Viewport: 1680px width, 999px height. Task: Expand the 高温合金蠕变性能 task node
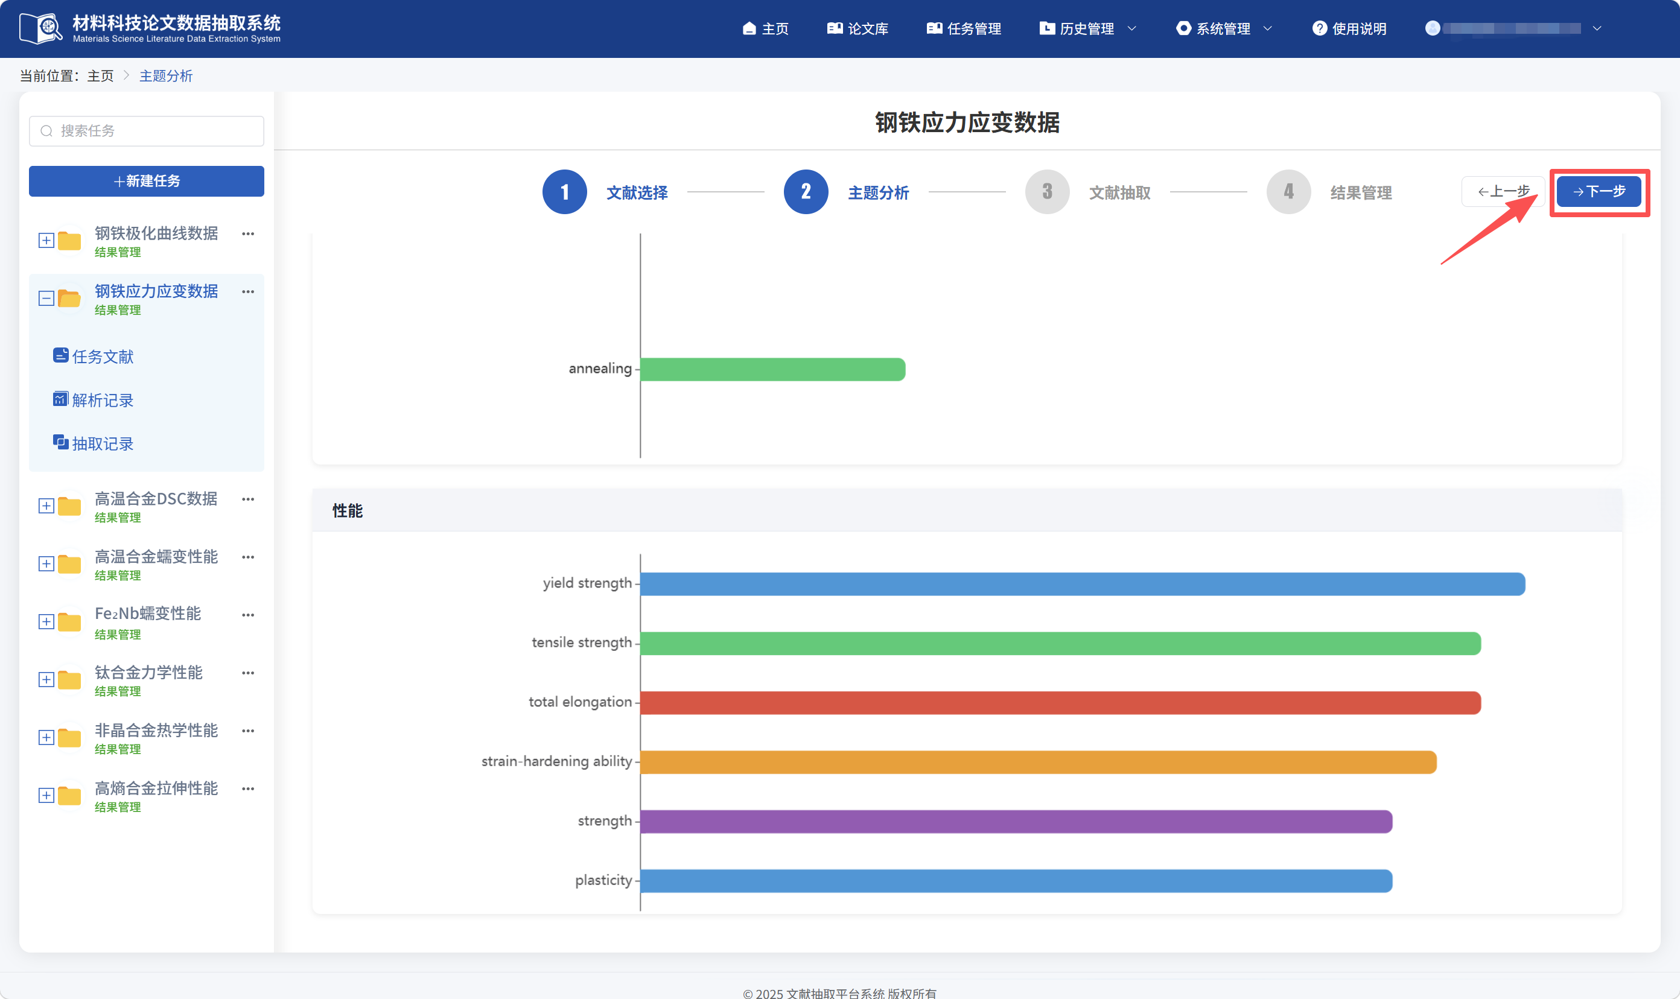pyautogui.click(x=46, y=563)
